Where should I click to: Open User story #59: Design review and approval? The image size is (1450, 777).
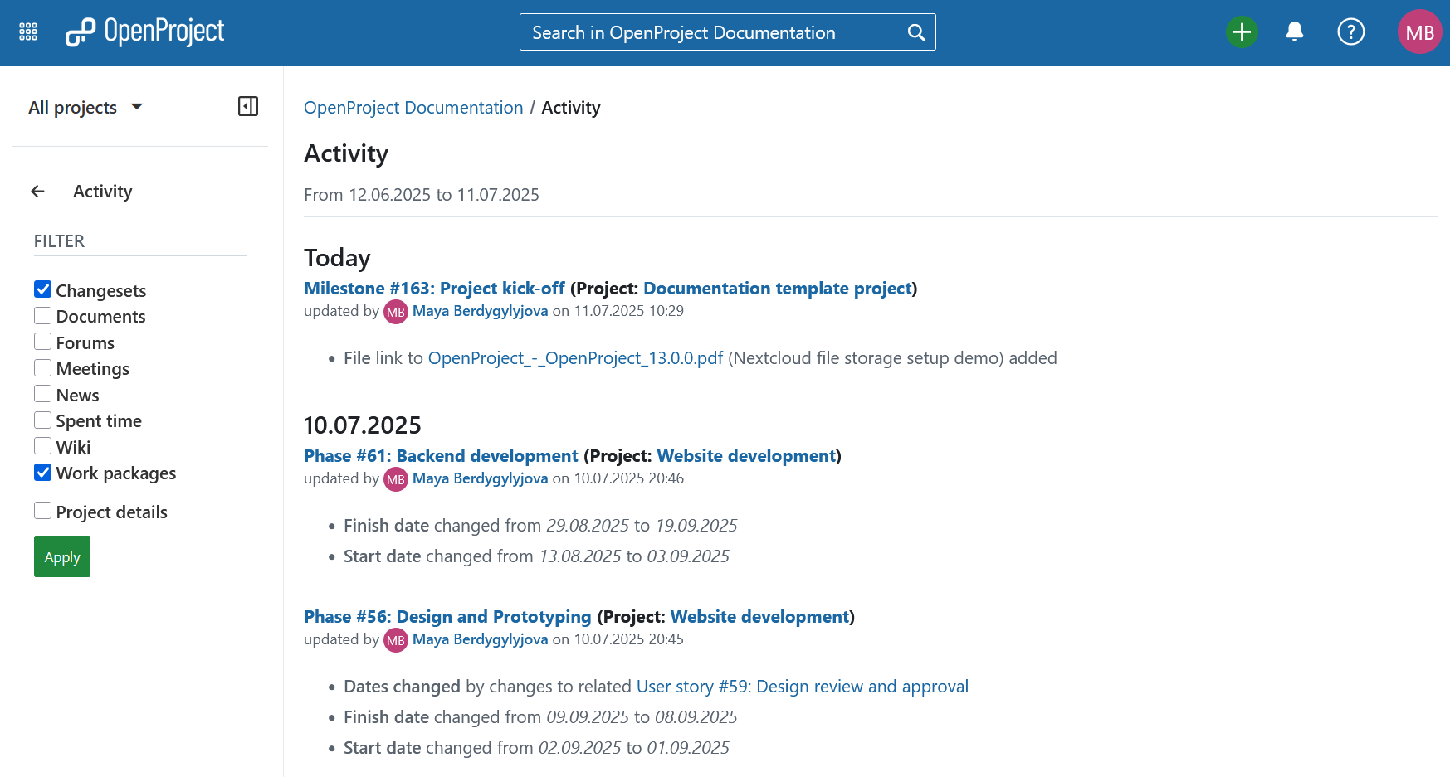802,687
